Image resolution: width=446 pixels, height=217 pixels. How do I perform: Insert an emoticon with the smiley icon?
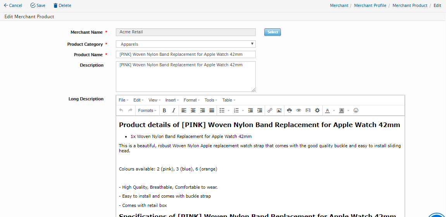click(x=356, y=110)
